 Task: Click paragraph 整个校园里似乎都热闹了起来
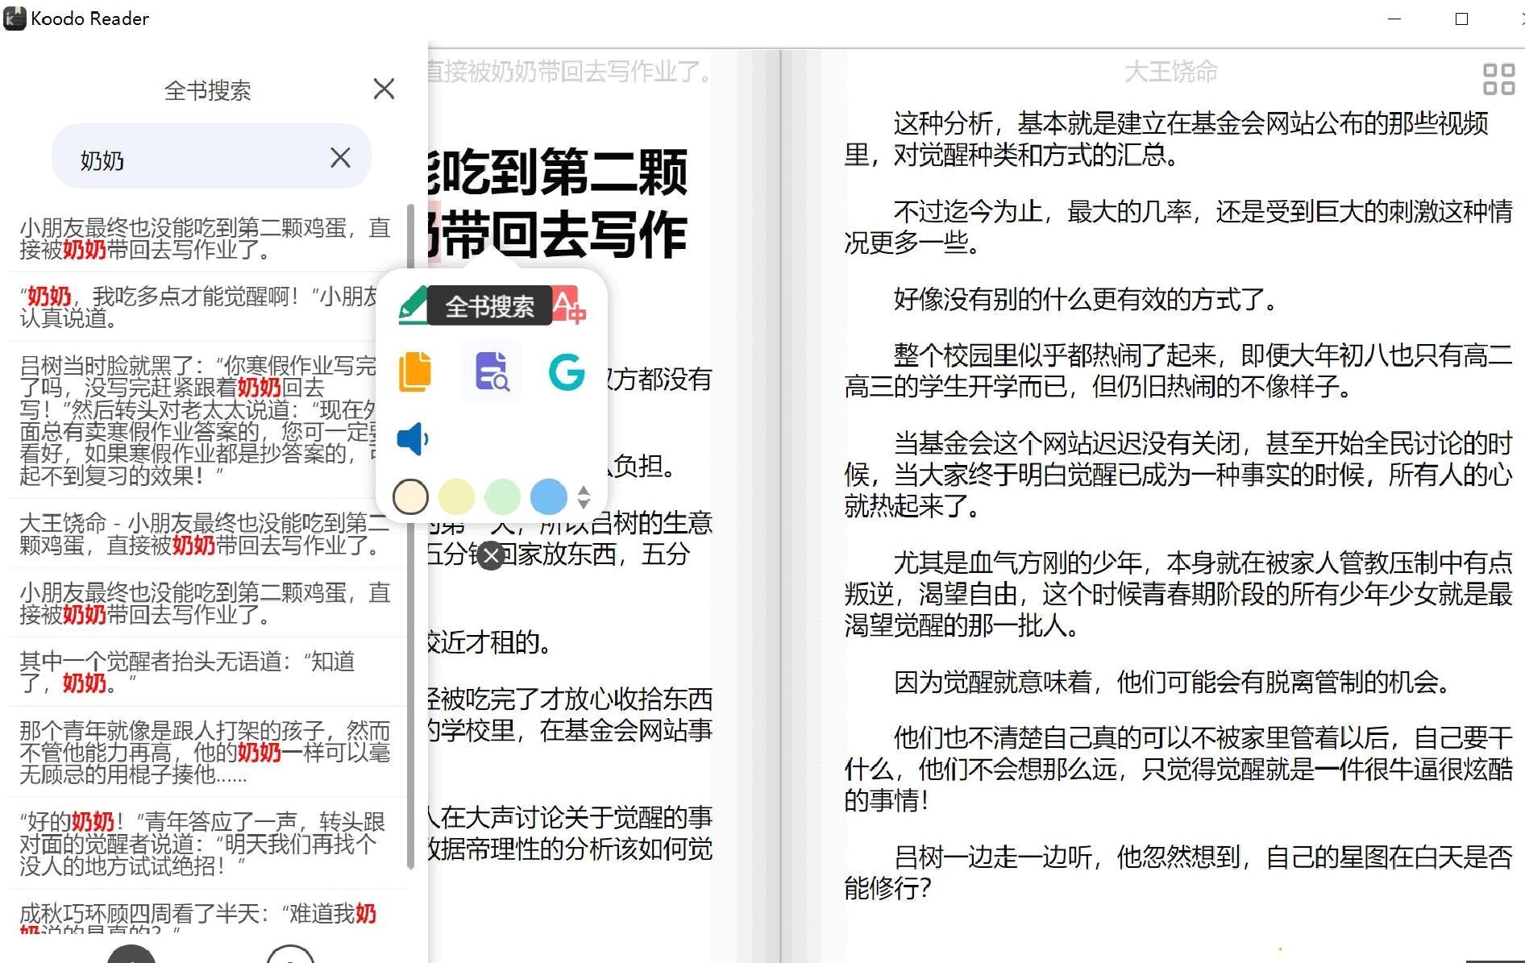1178,371
